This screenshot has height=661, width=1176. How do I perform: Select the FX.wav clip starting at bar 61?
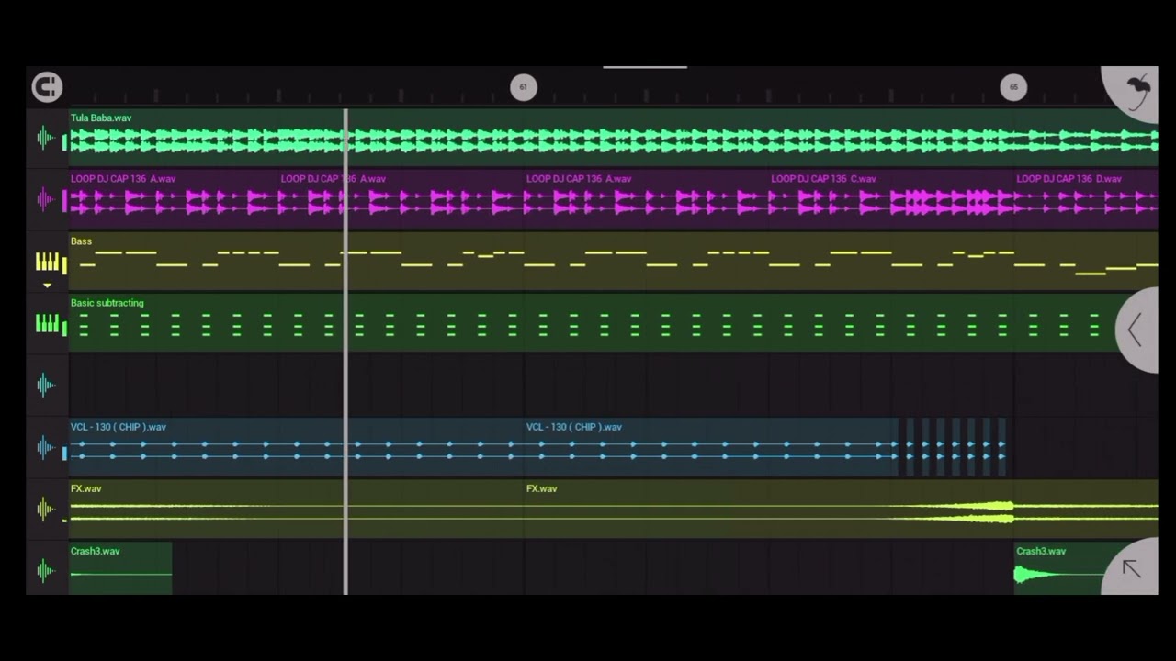click(842, 508)
